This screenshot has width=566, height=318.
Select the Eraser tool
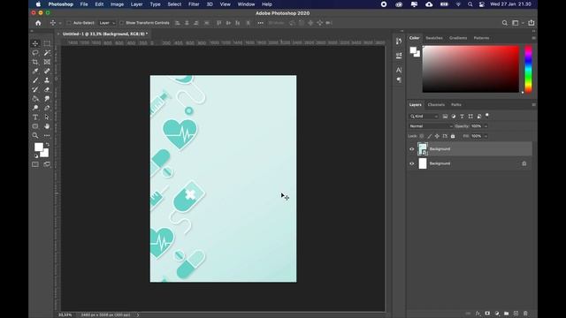point(47,89)
